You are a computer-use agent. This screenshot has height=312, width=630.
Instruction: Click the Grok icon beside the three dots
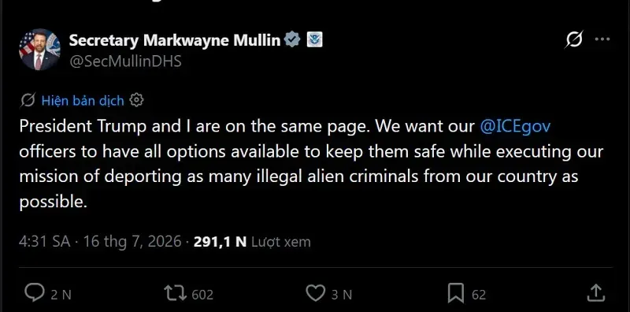click(x=575, y=39)
